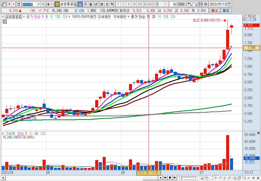Select the 일 daily period toggle
This screenshot has height=181, width=261.
tap(80, 4)
